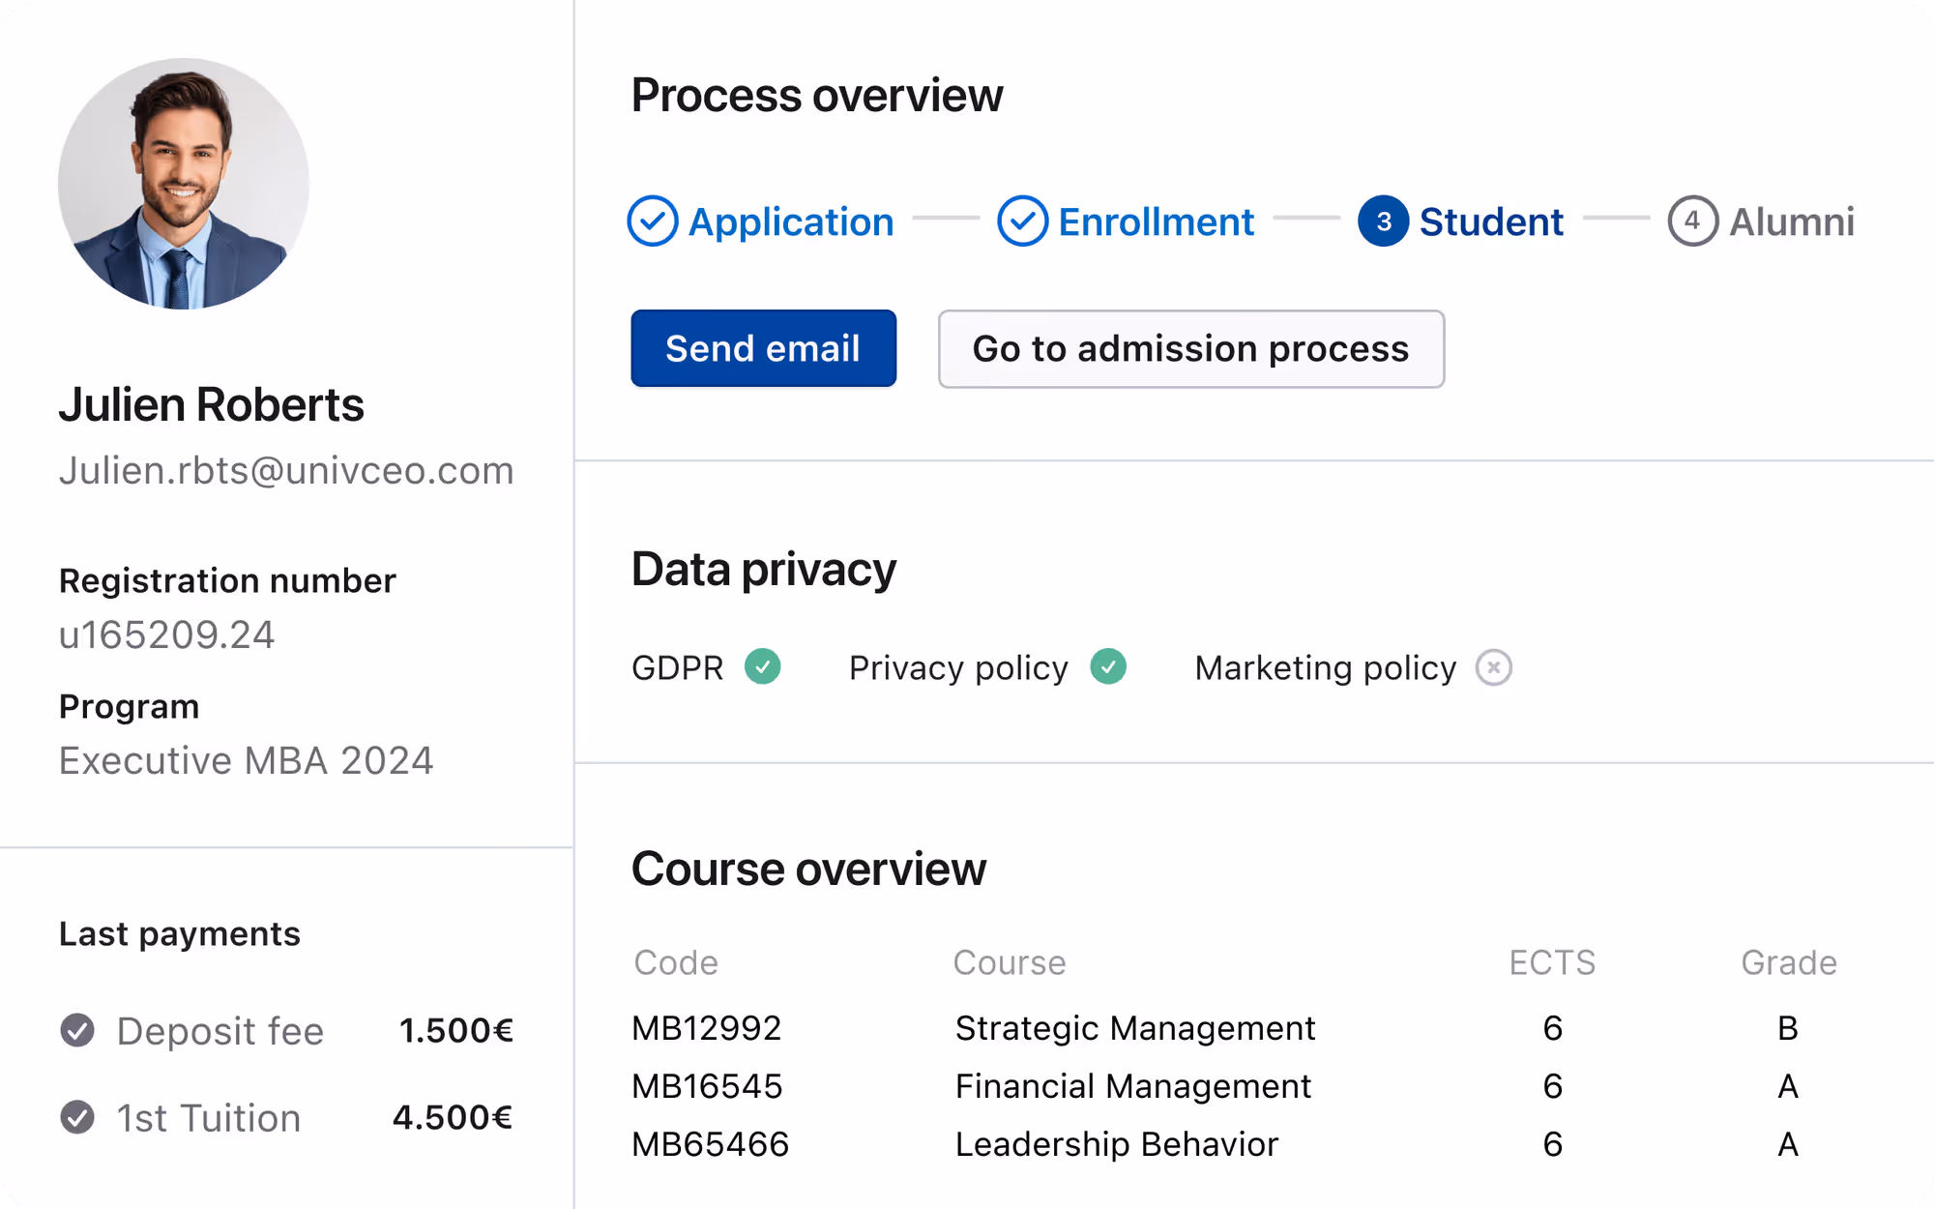Click the Privacy policy green checkmark
The width and height of the screenshot is (1934, 1209).
1110,666
